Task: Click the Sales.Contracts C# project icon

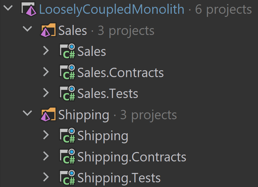Action: [x=67, y=72]
